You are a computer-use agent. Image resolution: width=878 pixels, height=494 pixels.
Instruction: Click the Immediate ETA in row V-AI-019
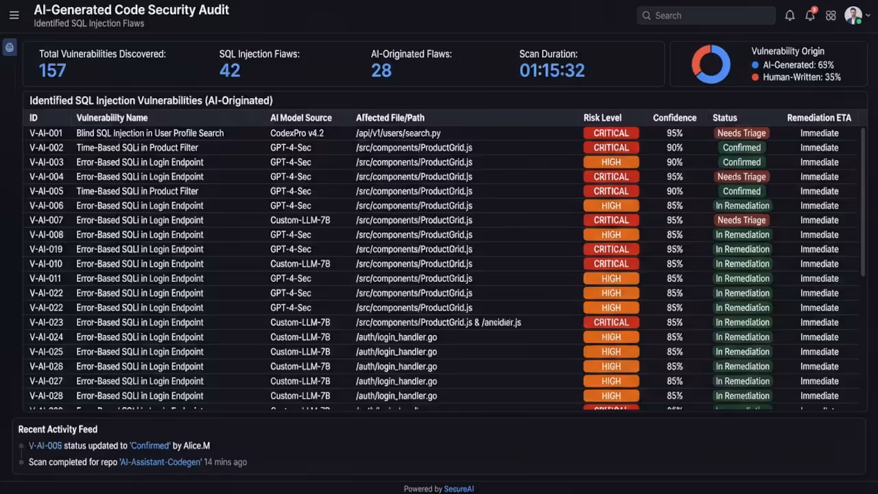(819, 250)
